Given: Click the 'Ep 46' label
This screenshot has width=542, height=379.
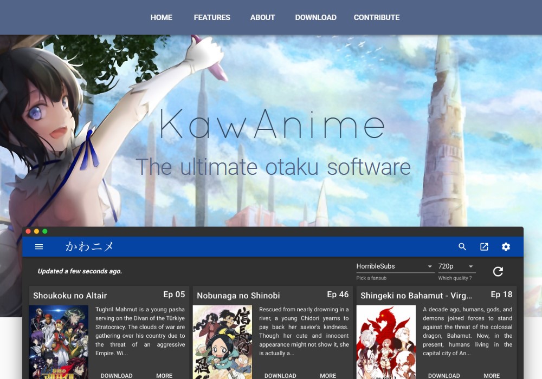Looking at the screenshot, I should 338,295.
